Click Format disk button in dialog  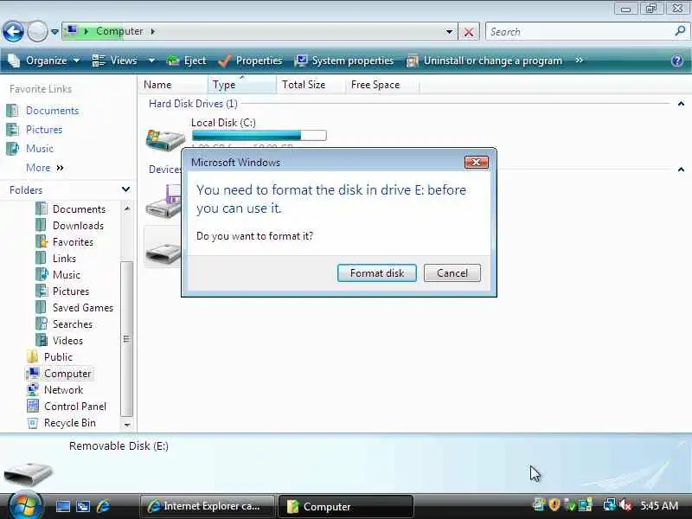pos(377,273)
